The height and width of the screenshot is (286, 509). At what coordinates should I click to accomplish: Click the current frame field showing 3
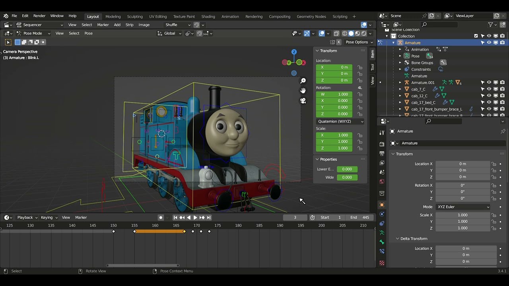click(x=295, y=217)
